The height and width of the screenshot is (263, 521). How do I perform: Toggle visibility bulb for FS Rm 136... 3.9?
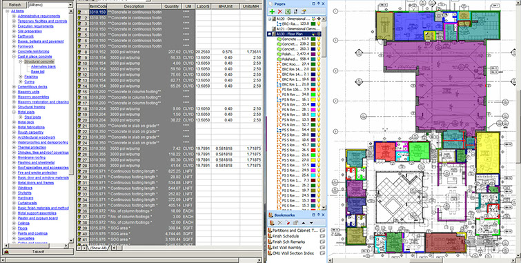(x=319, y=90)
